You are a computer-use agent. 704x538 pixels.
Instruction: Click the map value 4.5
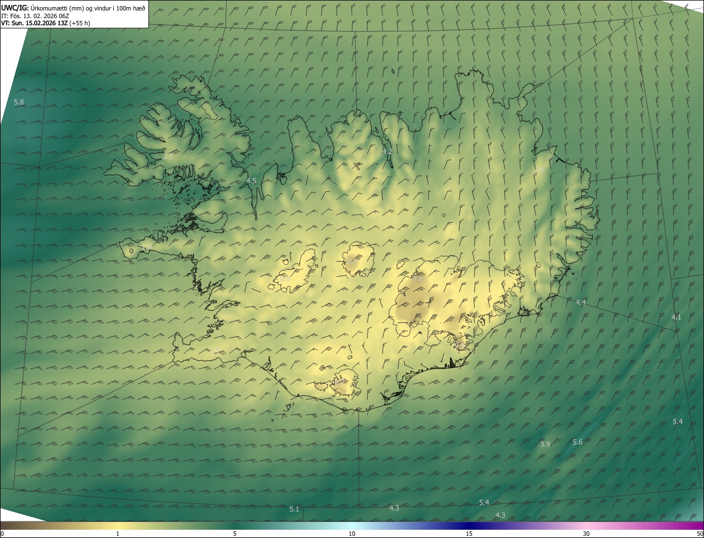click(251, 180)
